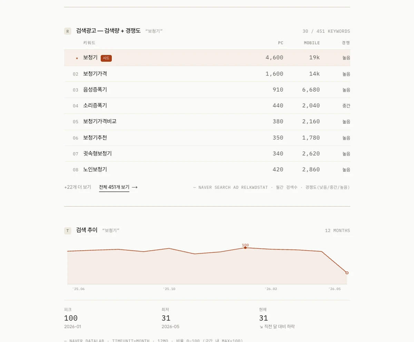Click the 최저 stat label
This screenshot has width=414, height=342.
click(x=165, y=310)
